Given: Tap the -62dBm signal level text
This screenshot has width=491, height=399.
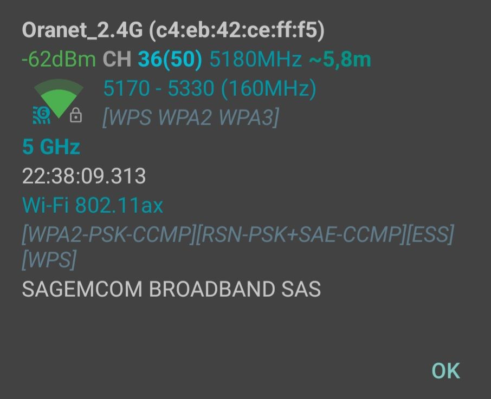Looking at the screenshot, I should (59, 59).
